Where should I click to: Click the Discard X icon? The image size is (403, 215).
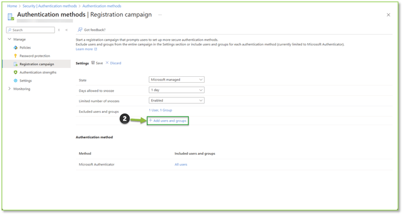point(107,63)
